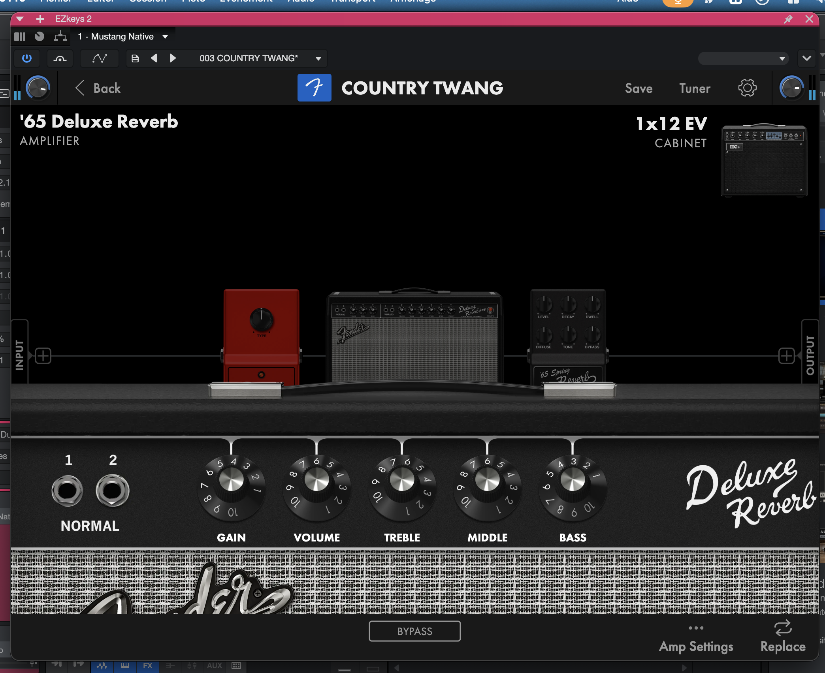
Task: Expand the chevron at top right
Action: coord(807,58)
